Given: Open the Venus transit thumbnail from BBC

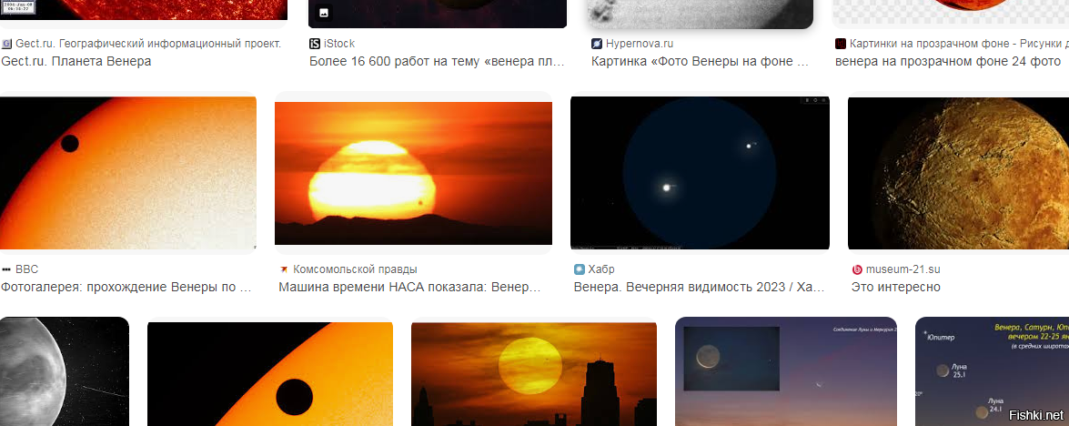Looking at the screenshot, I should click(x=128, y=173).
